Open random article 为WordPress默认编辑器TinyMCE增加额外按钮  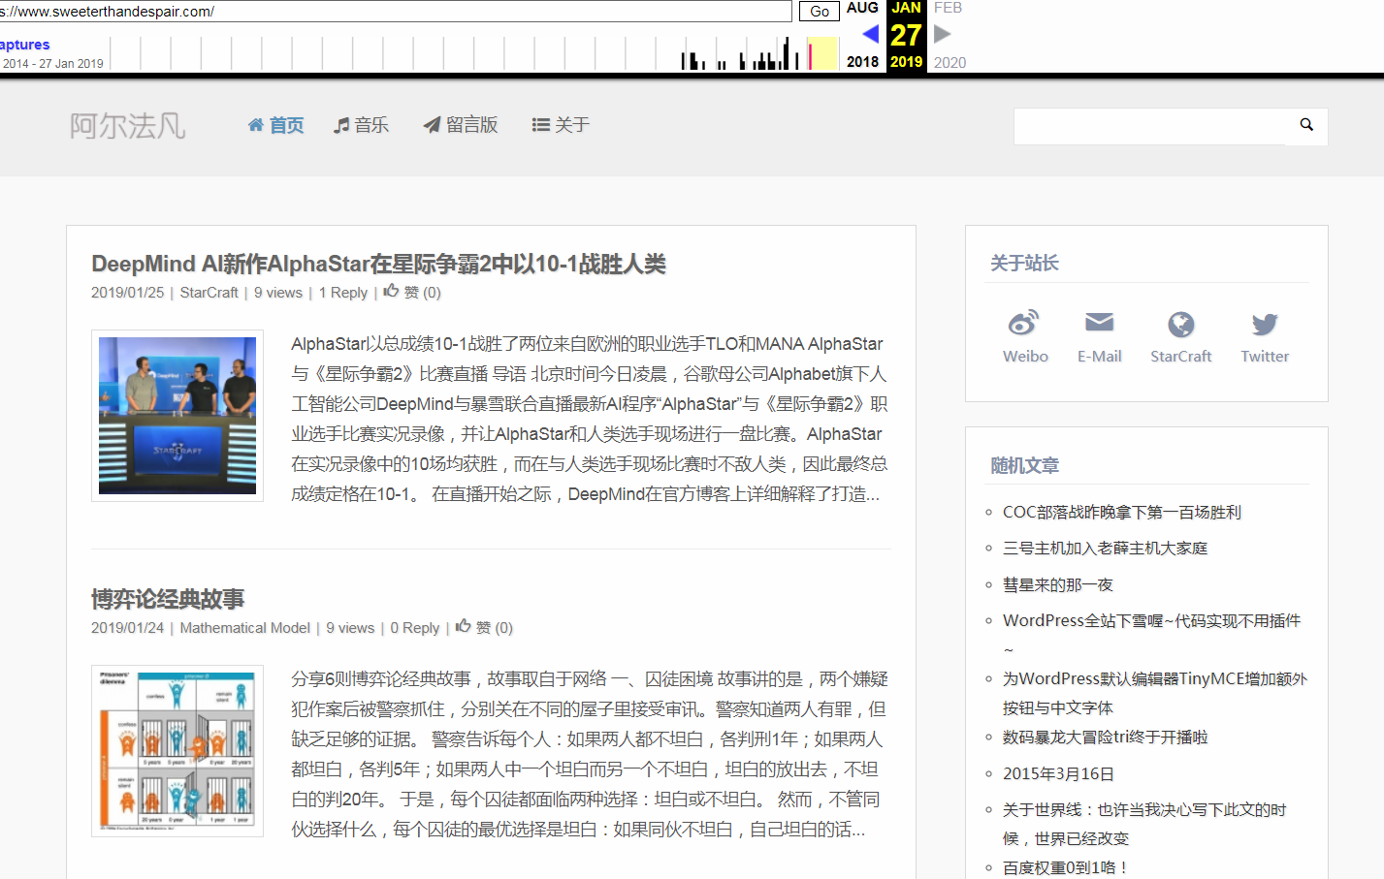tap(1155, 693)
